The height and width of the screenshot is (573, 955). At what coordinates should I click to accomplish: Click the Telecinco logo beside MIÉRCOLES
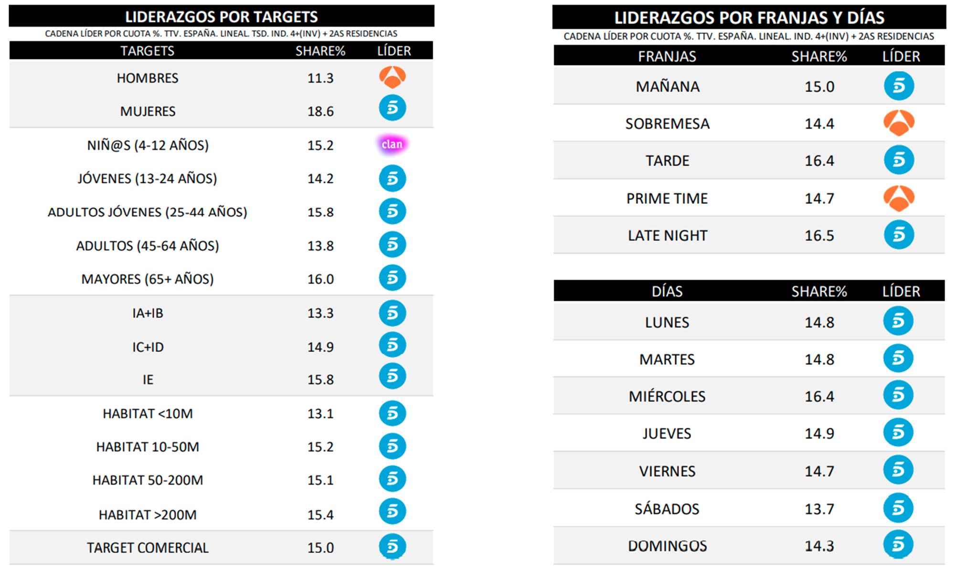[898, 395]
